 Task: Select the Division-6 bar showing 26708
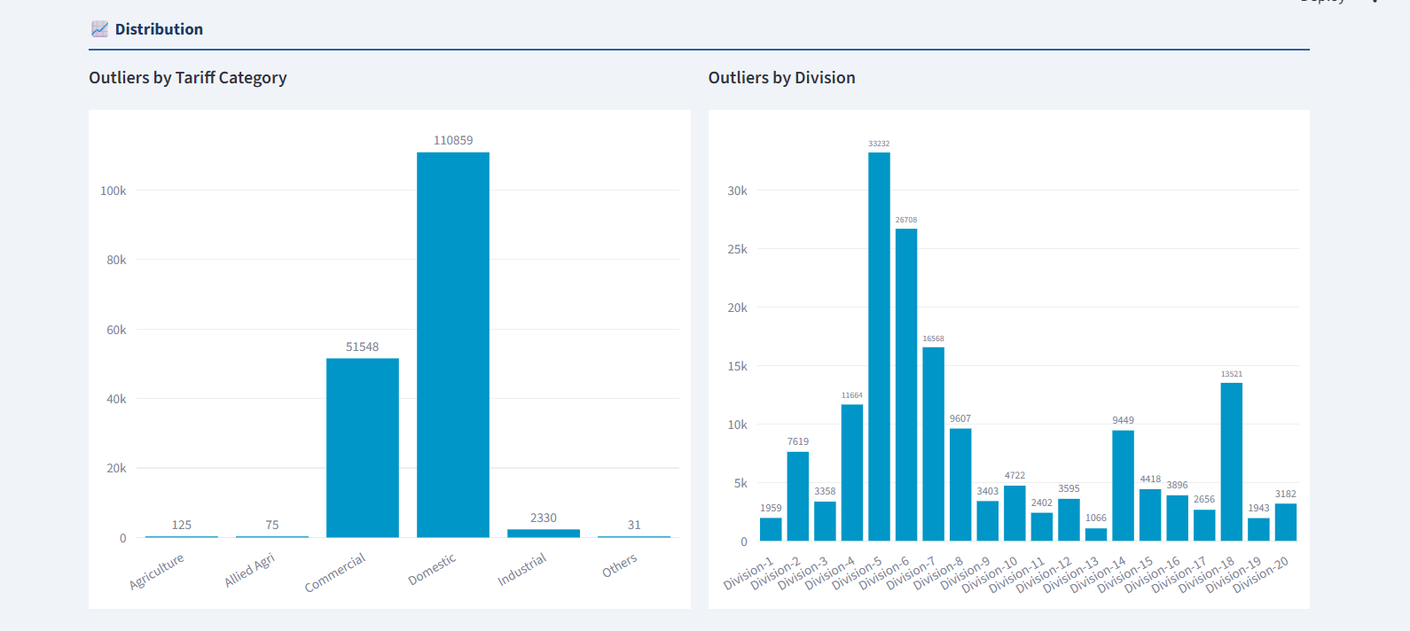point(906,385)
